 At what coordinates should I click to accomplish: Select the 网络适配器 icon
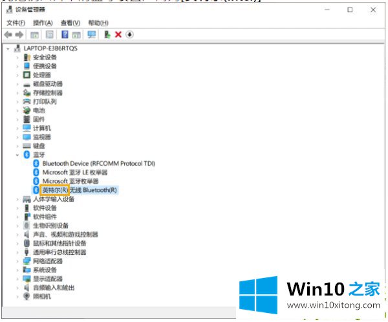(x=27, y=261)
